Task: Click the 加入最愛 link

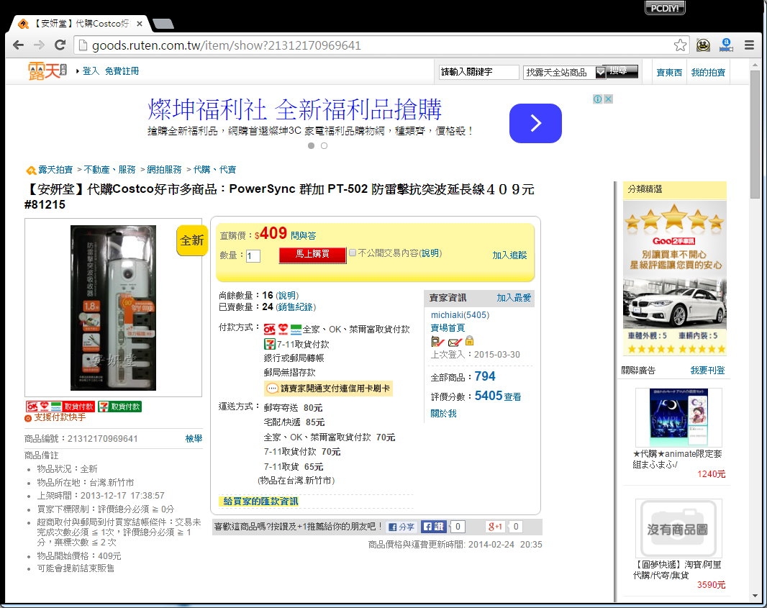Action: 514,298
